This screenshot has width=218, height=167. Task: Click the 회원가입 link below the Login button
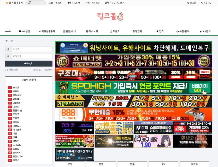tap(37, 70)
